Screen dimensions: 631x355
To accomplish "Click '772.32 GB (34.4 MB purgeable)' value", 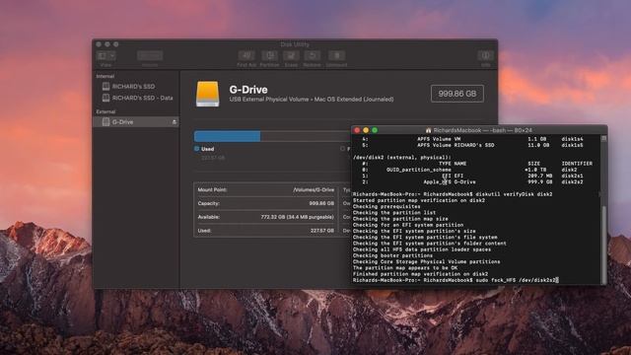I will click(x=298, y=217).
